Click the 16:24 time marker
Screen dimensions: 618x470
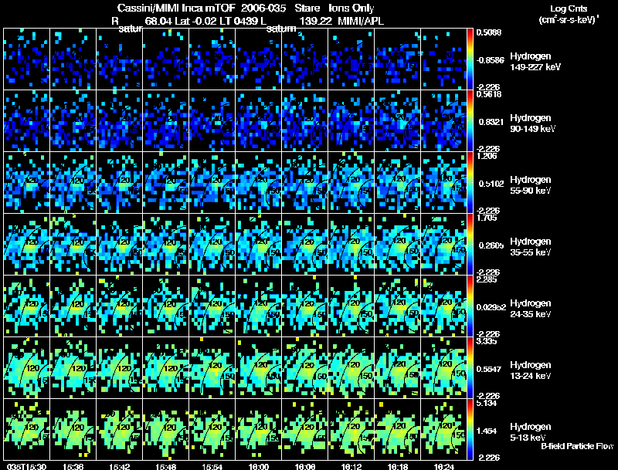[443, 466]
